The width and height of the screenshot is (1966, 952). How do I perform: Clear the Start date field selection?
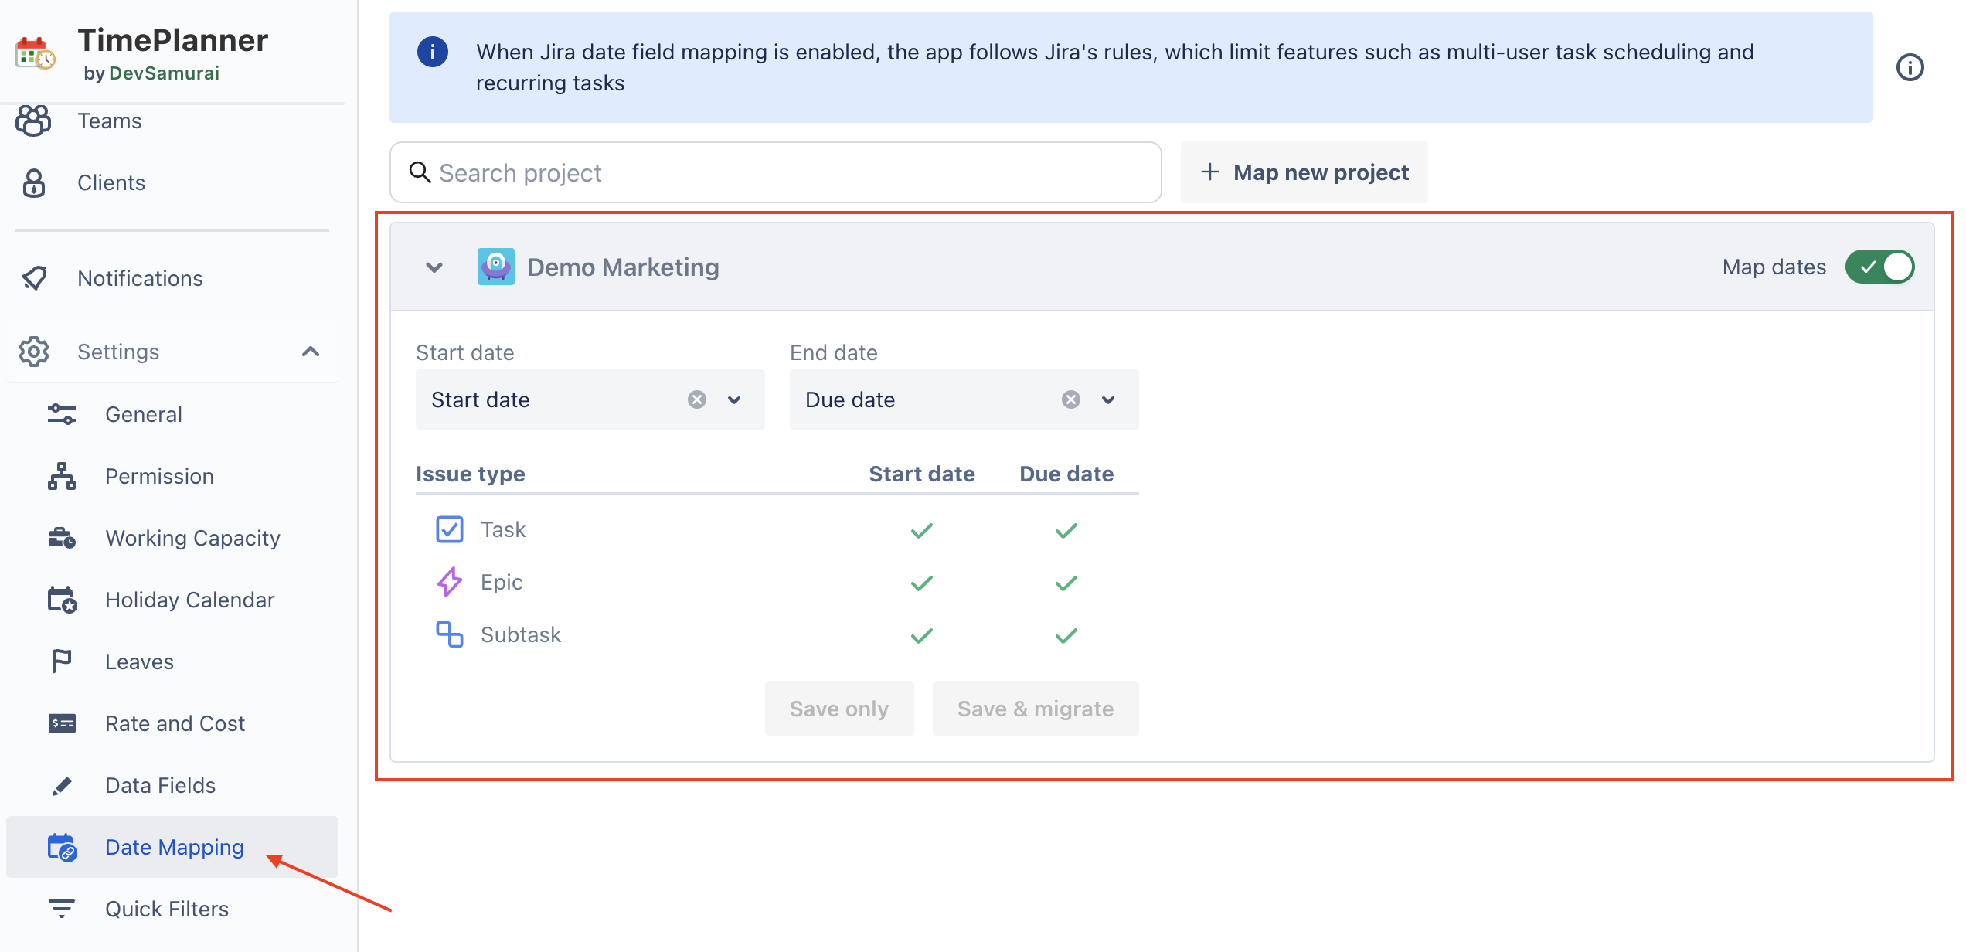tap(697, 399)
